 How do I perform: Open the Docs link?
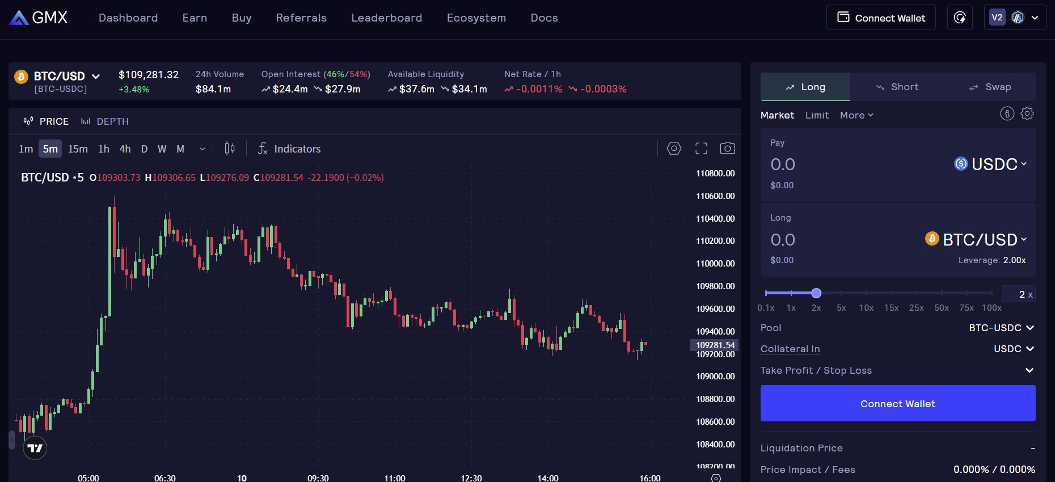point(545,18)
